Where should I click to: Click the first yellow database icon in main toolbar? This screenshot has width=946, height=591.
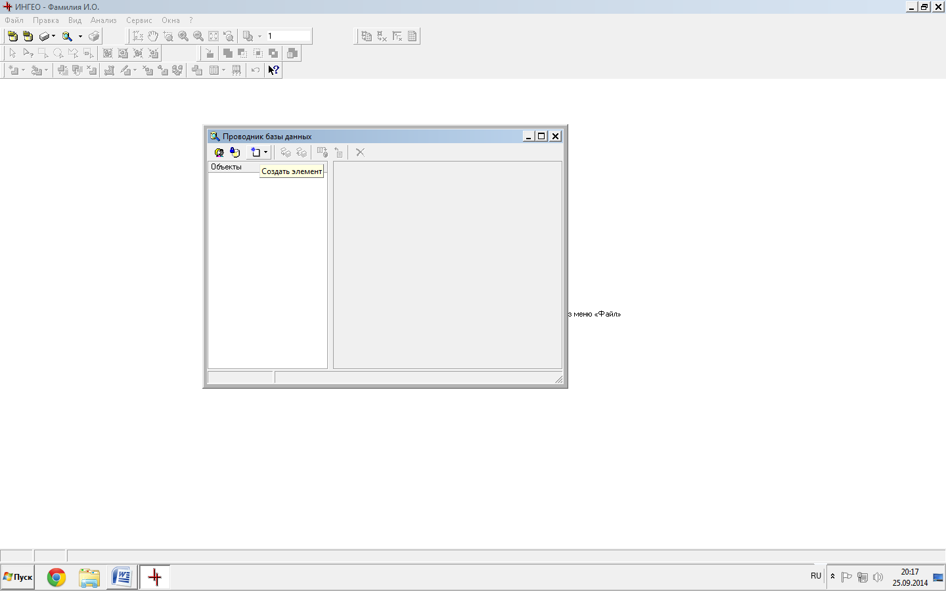tap(12, 36)
